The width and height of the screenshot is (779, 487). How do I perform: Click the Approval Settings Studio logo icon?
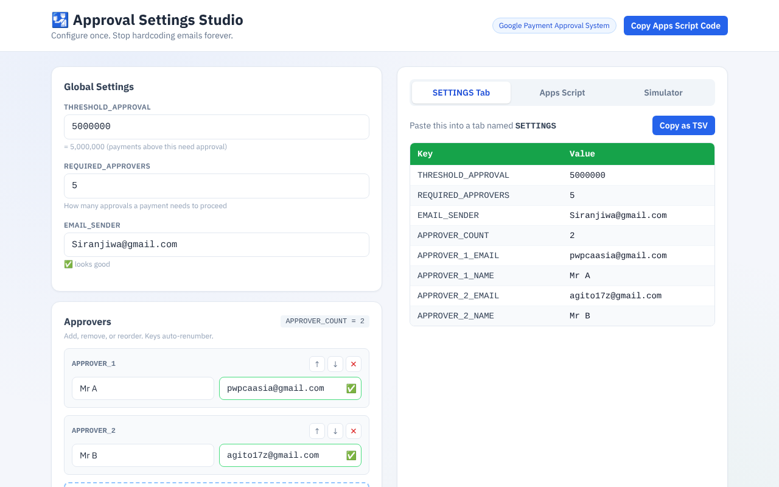tap(60, 20)
